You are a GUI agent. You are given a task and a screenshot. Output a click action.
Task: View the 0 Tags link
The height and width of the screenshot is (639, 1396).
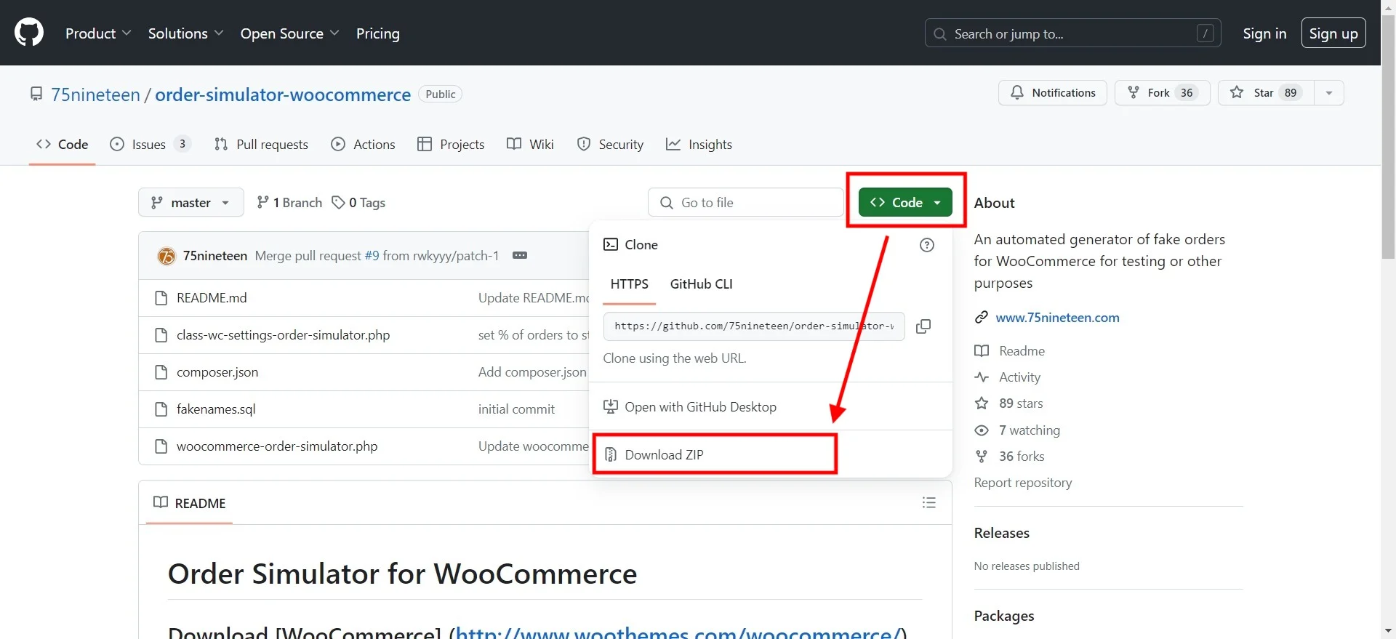tap(358, 203)
